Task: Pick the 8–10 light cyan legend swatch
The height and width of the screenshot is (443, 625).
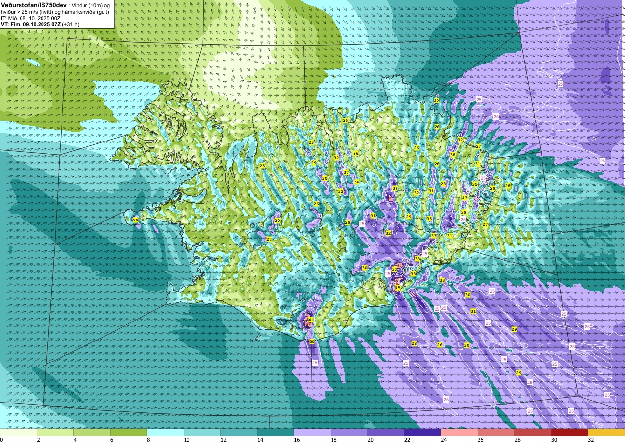Action: (x=166, y=433)
